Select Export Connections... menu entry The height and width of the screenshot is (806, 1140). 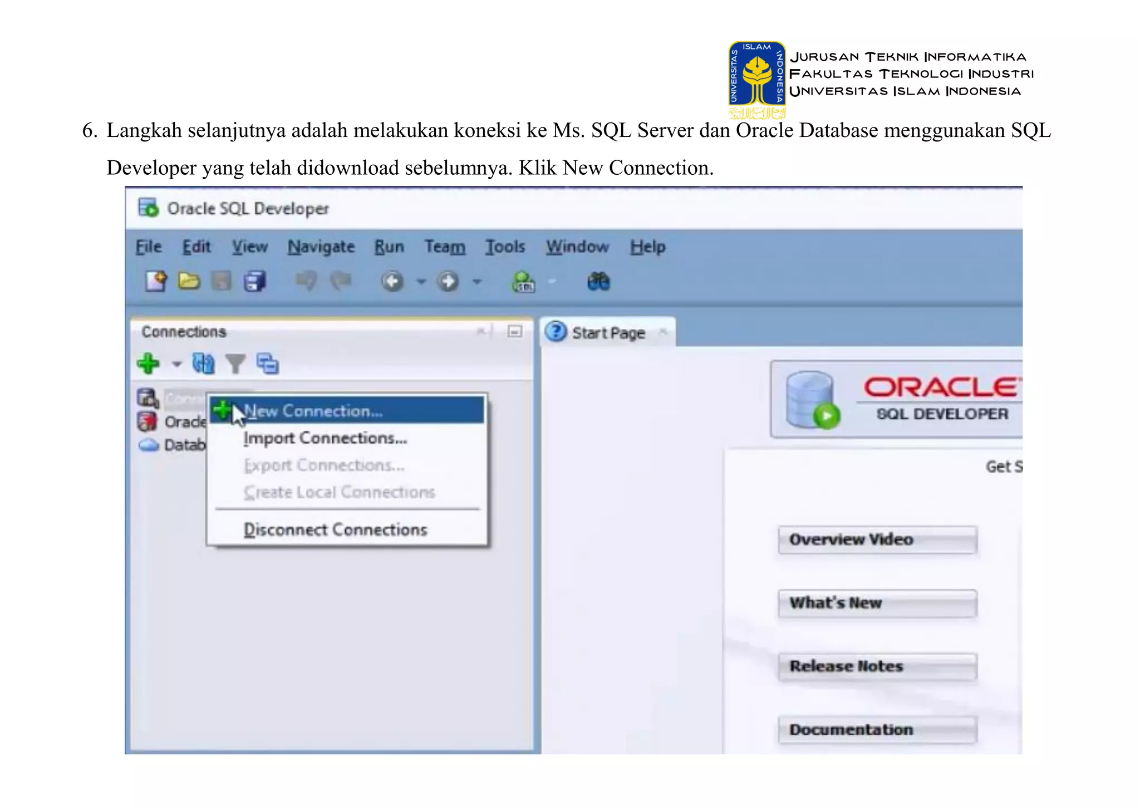pos(347,465)
